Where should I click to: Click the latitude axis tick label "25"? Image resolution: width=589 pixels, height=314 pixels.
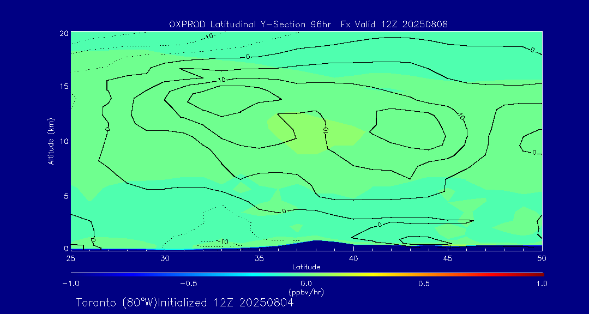(70, 258)
